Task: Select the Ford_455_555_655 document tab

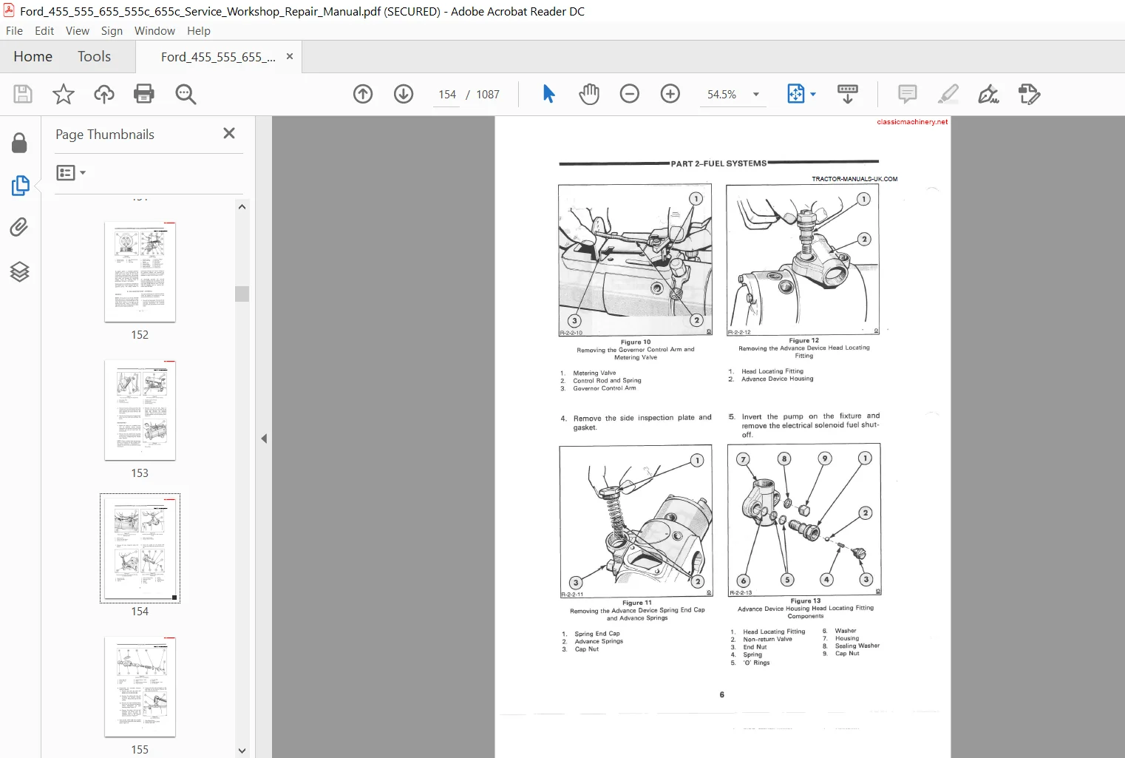Action: click(x=218, y=57)
